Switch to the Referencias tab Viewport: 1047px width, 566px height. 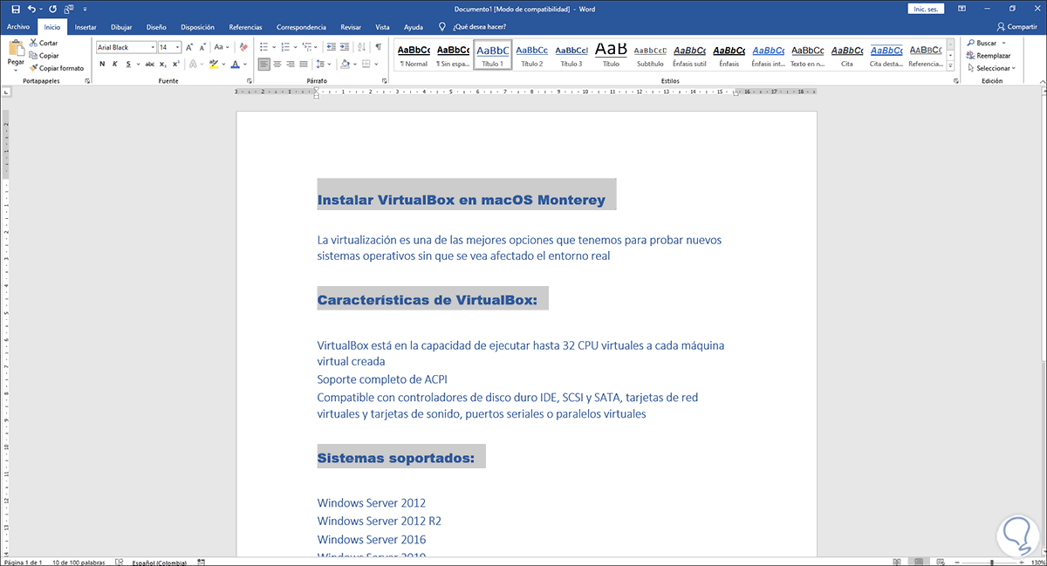pos(245,27)
